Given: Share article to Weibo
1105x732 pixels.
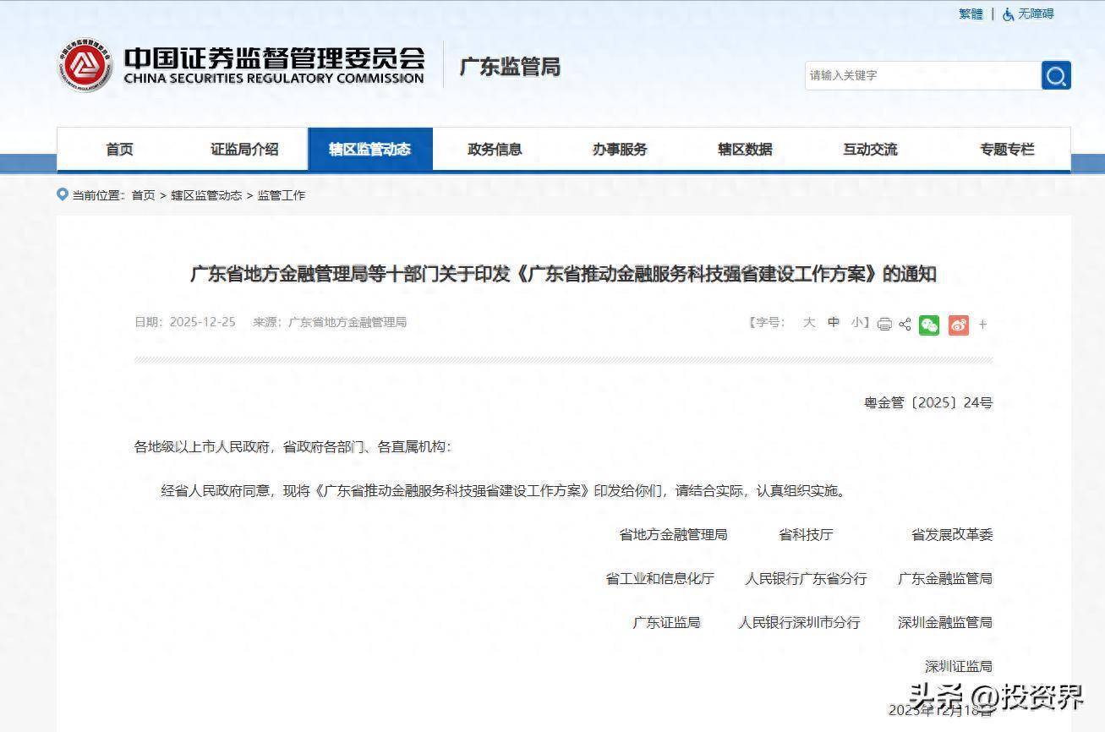Looking at the screenshot, I should pyautogui.click(x=958, y=325).
